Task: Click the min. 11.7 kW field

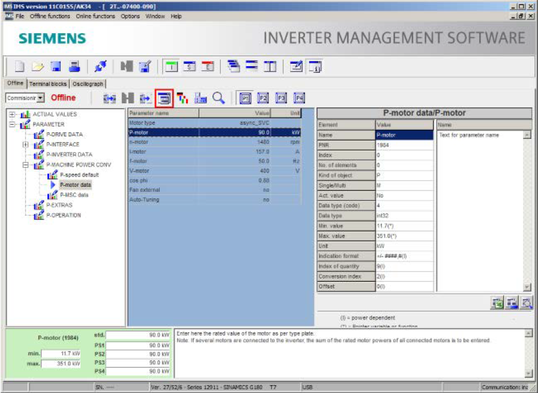Action: click(x=61, y=353)
